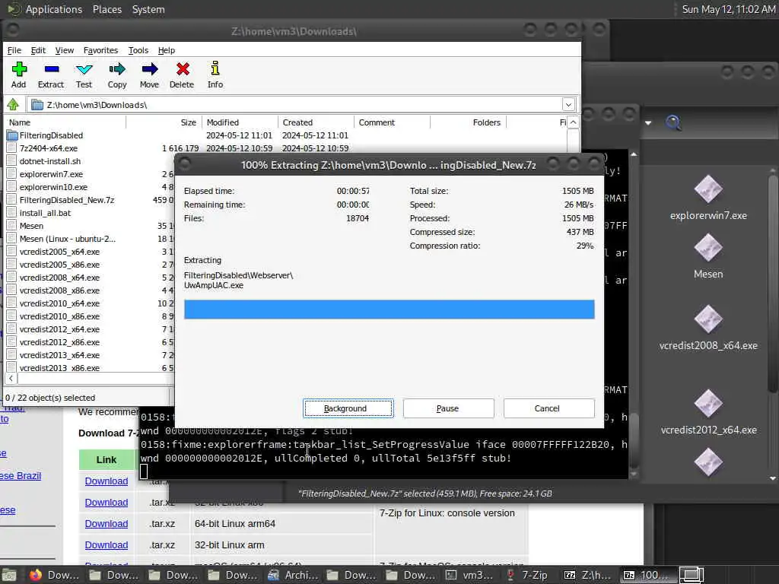The width and height of the screenshot is (779, 584).
Task: Select dotnet-install.sh file
Action: (49, 161)
